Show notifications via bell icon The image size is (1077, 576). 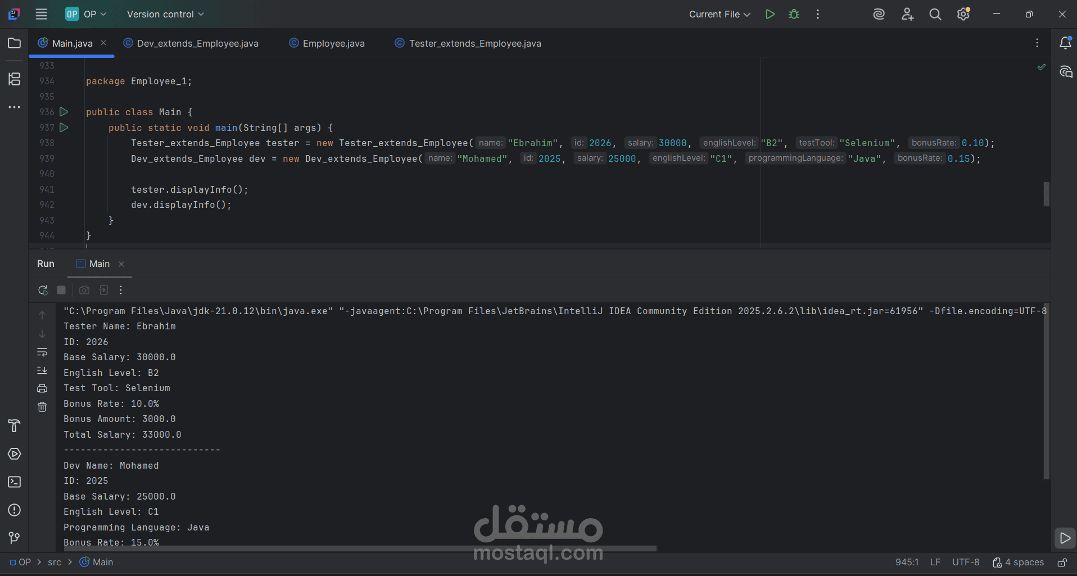tap(1065, 43)
